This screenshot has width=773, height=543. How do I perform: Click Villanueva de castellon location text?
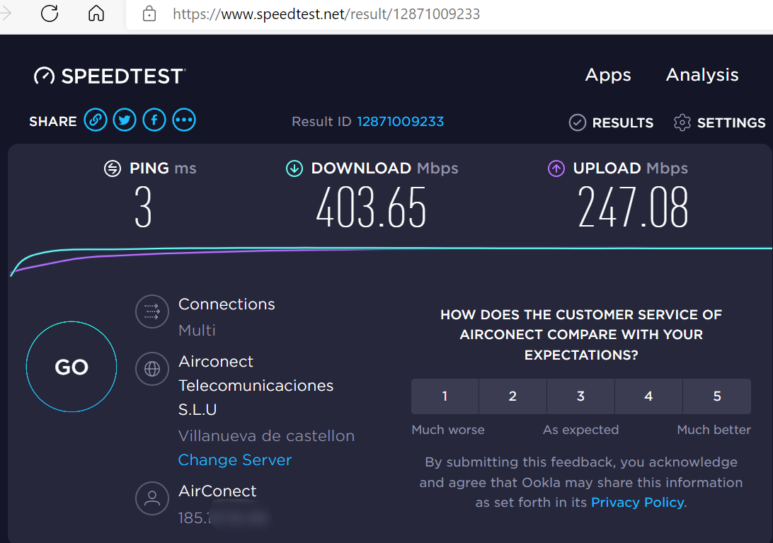pyautogui.click(x=266, y=436)
